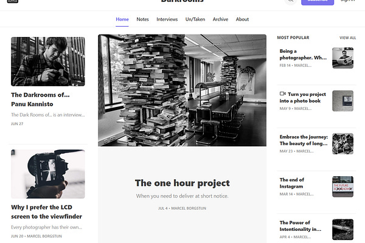The width and height of the screenshot is (365, 243).
Task: Open 'The Darkrooms of... Panu Kannisto' article
Action: [40, 100]
